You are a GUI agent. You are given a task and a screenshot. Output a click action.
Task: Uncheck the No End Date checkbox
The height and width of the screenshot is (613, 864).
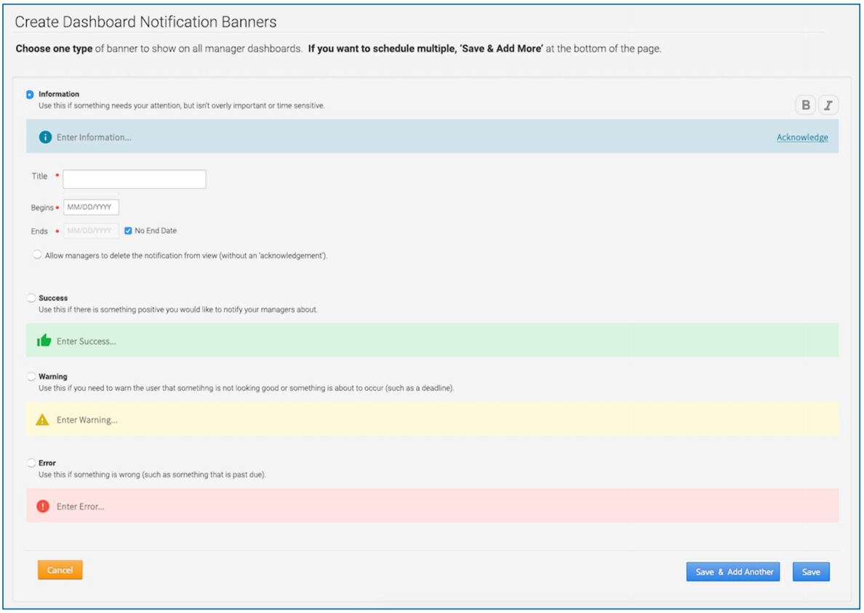[129, 230]
